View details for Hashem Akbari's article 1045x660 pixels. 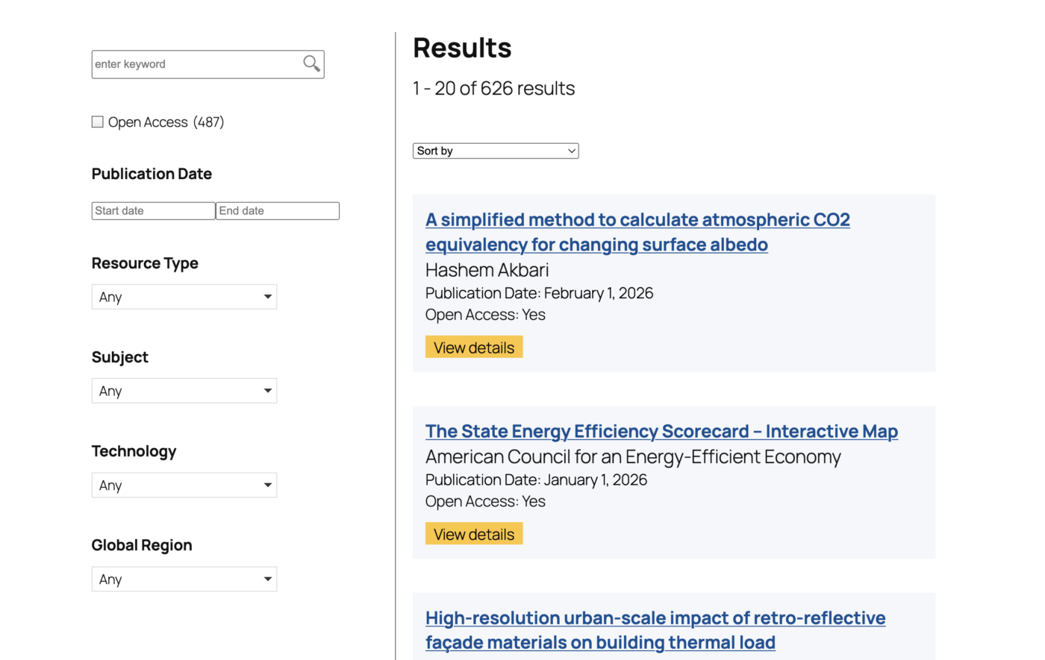474,347
